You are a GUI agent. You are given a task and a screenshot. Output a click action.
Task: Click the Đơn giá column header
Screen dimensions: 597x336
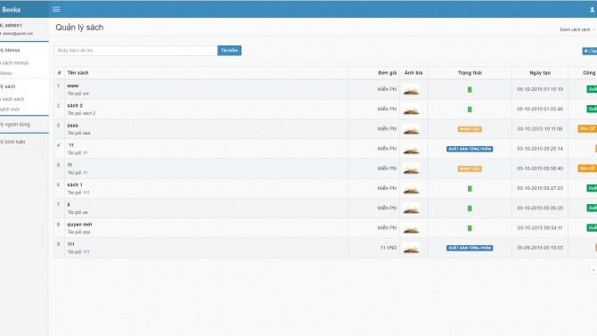click(388, 73)
